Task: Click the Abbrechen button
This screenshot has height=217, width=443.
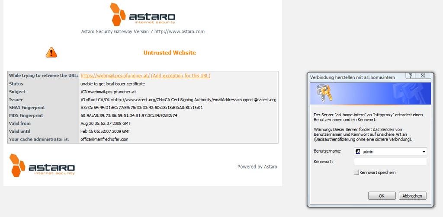Action: (412, 196)
